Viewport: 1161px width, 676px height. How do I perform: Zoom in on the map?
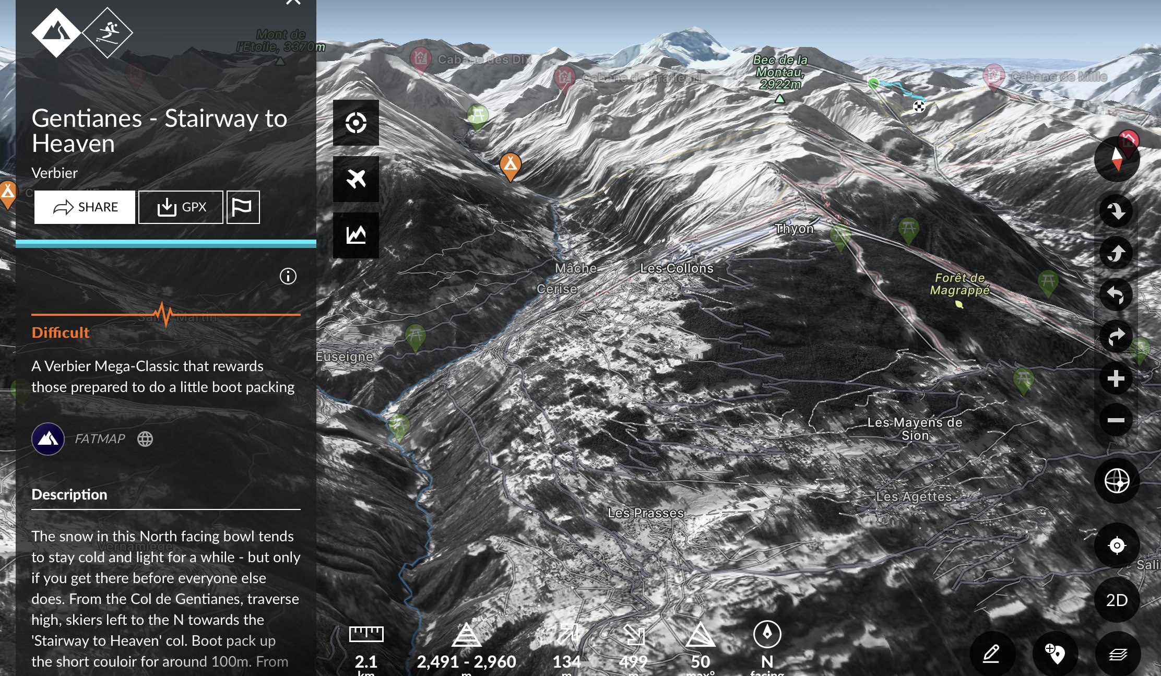click(x=1116, y=378)
